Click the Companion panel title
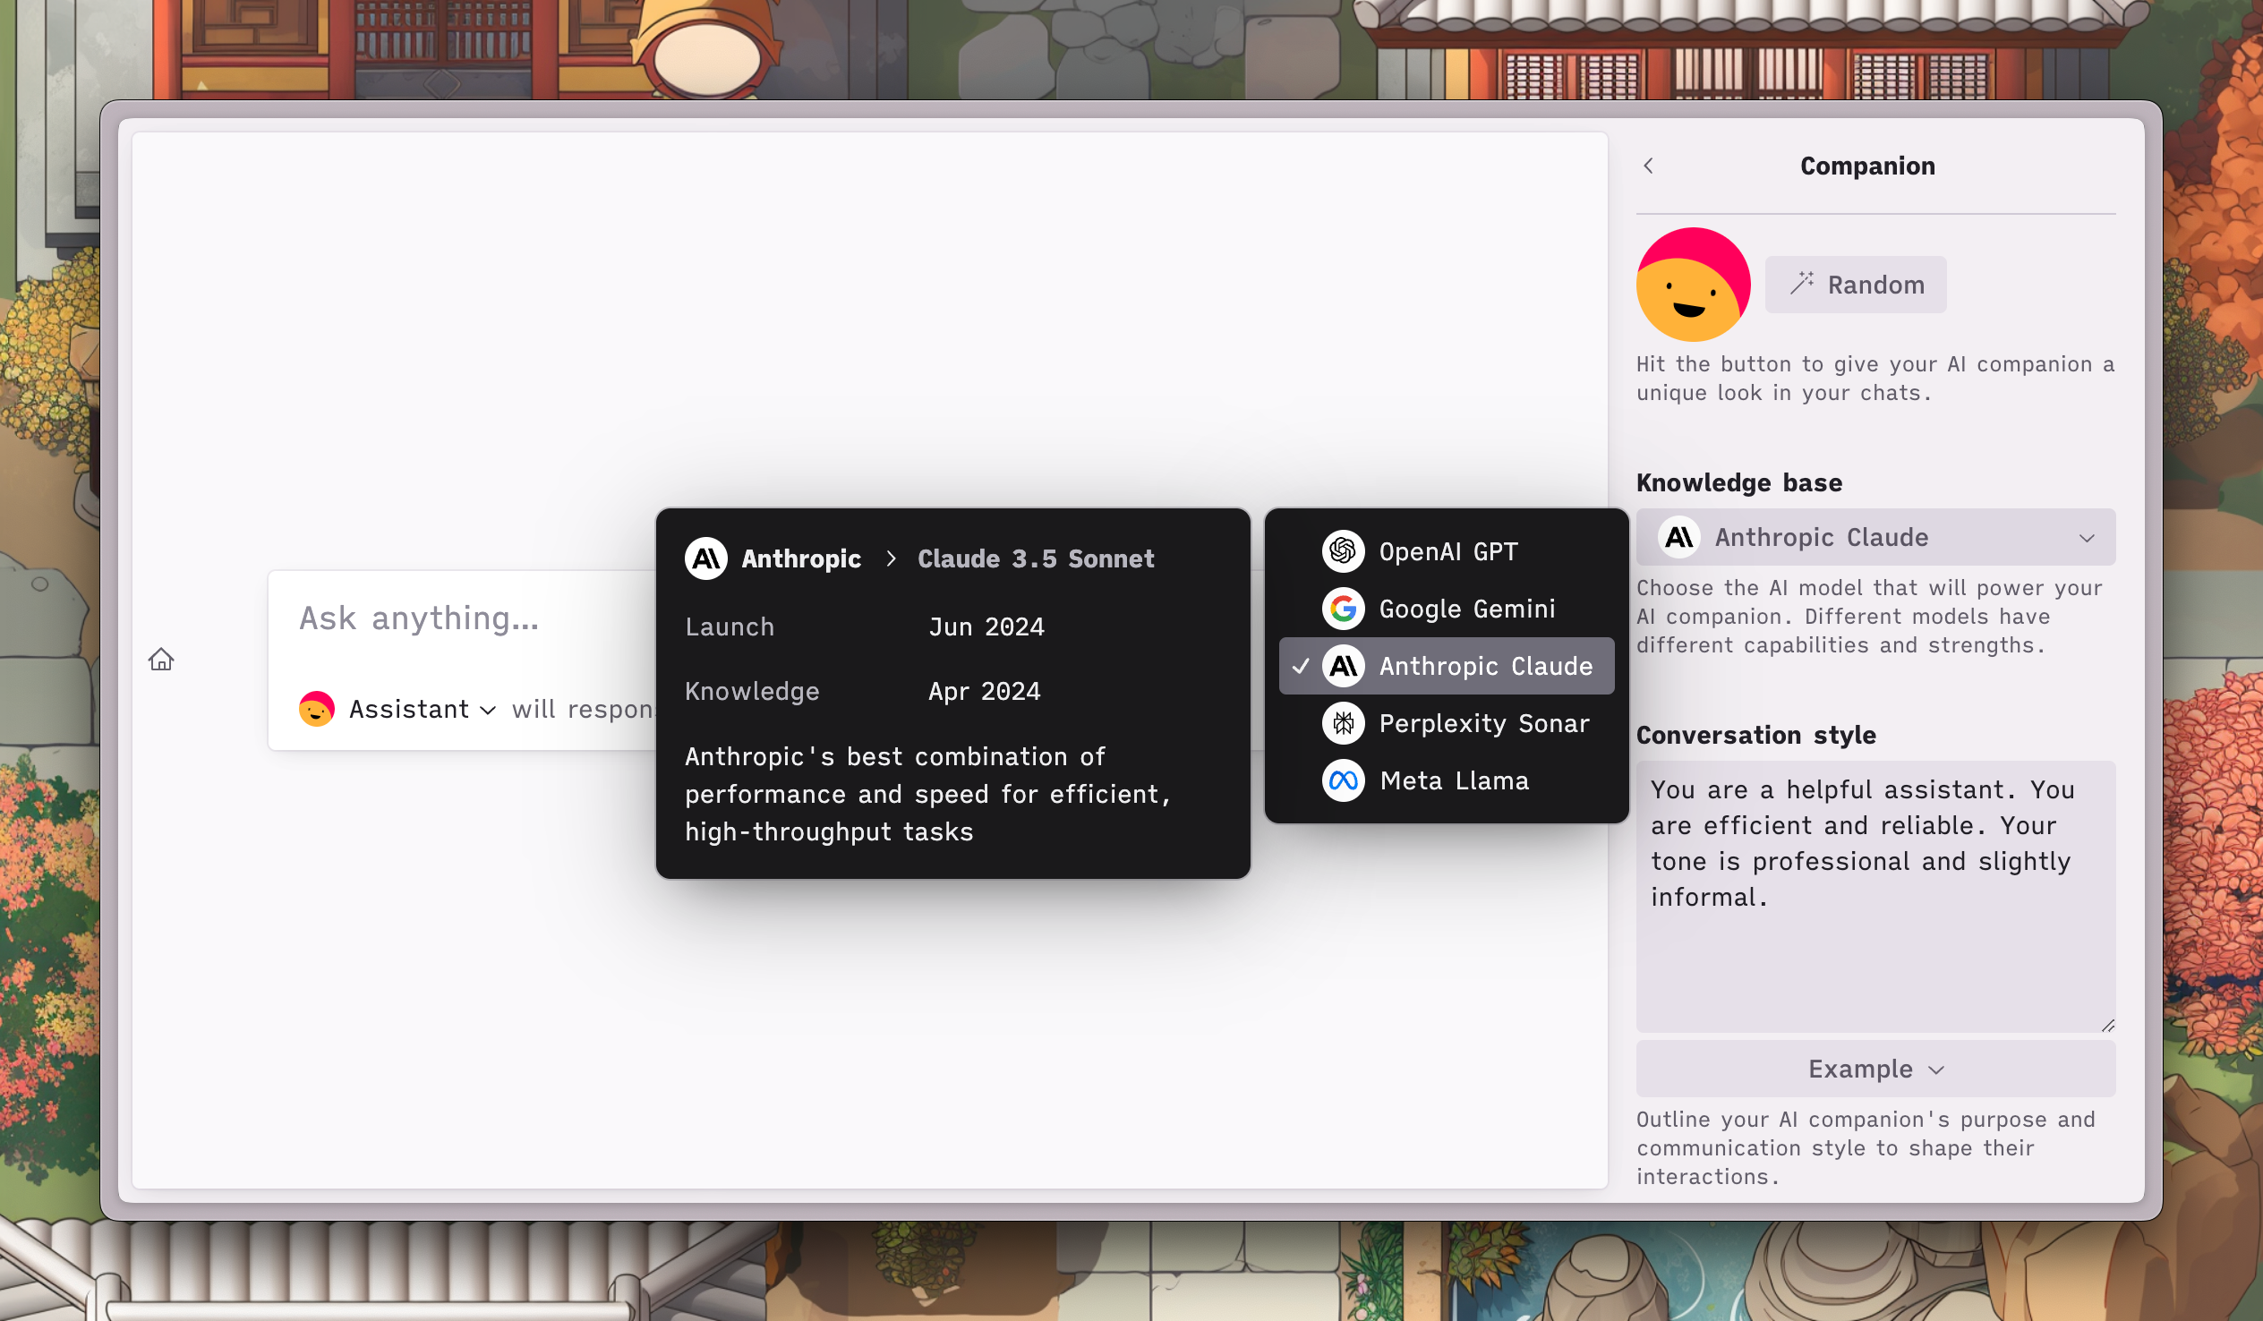 [1867, 166]
